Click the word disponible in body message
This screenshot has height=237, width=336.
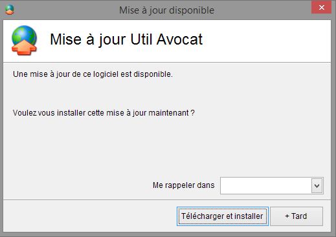[153, 74]
